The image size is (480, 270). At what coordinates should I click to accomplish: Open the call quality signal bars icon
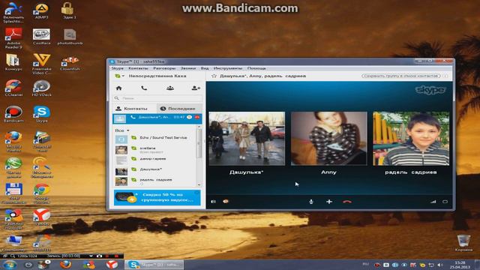[433, 202]
